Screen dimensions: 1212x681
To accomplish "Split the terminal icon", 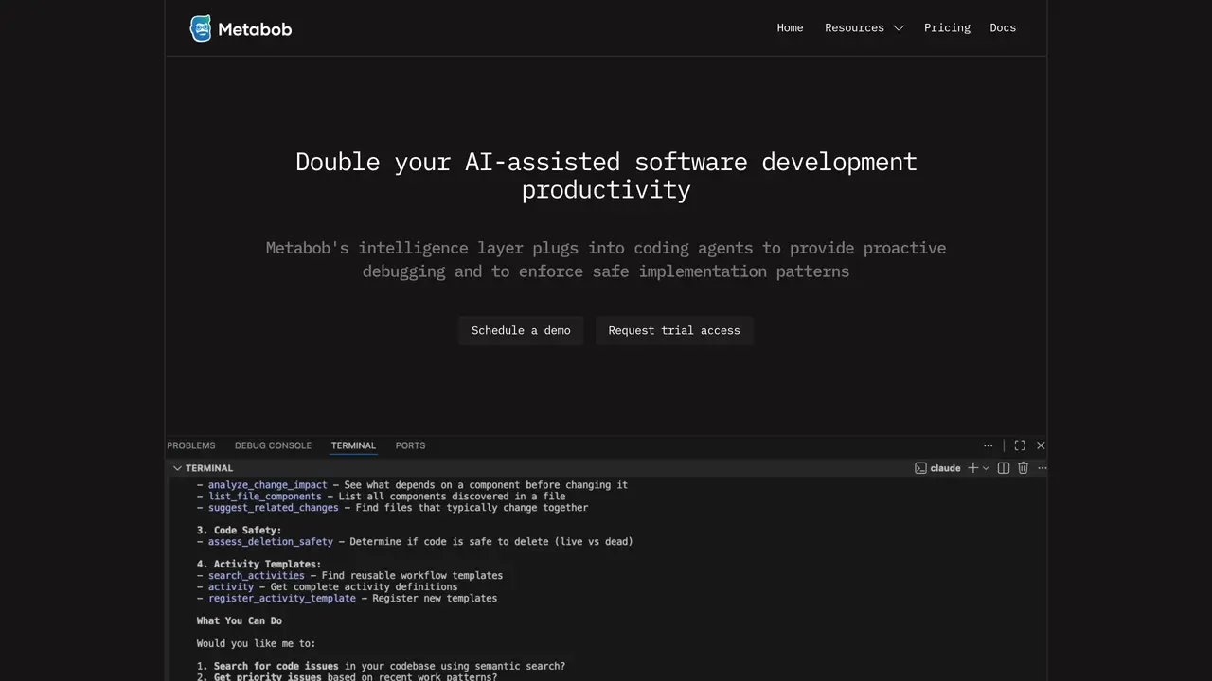I will 1004,468.
